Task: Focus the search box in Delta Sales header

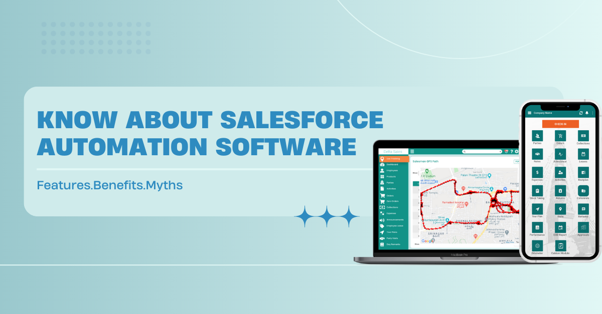Action: tap(482, 151)
